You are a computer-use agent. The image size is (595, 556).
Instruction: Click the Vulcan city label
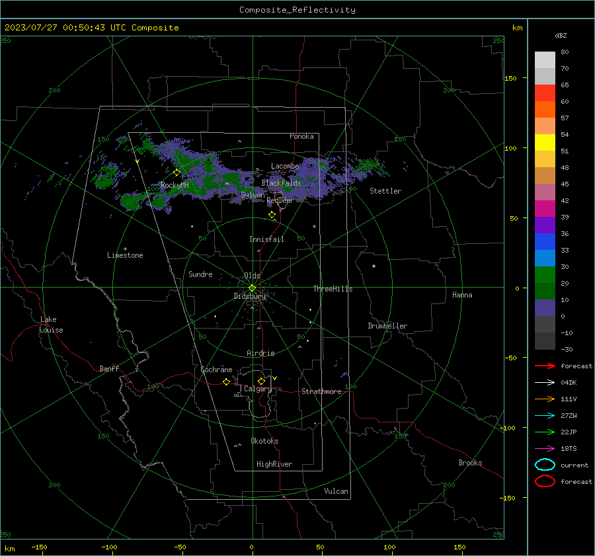click(x=336, y=491)
